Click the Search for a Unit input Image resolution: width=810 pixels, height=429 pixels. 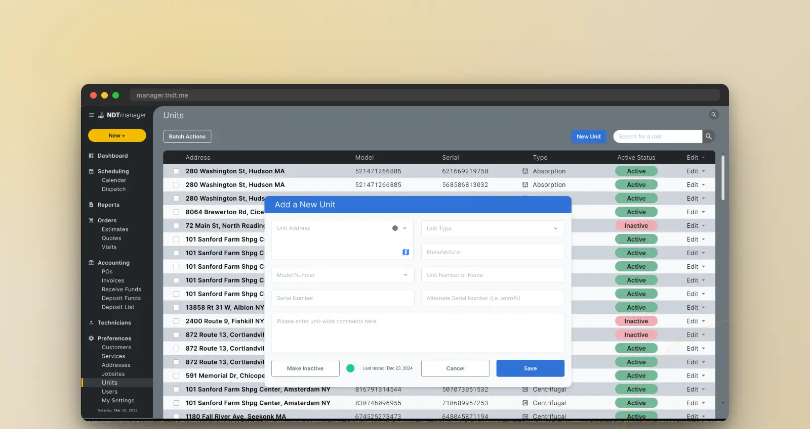[658, 136]
